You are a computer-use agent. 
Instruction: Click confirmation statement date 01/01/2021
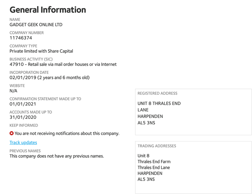(23, 104)
